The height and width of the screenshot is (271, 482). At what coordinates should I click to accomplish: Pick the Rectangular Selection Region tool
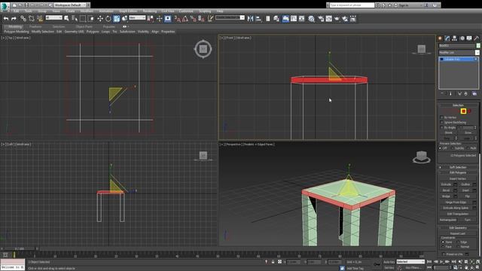coord(83,19)
